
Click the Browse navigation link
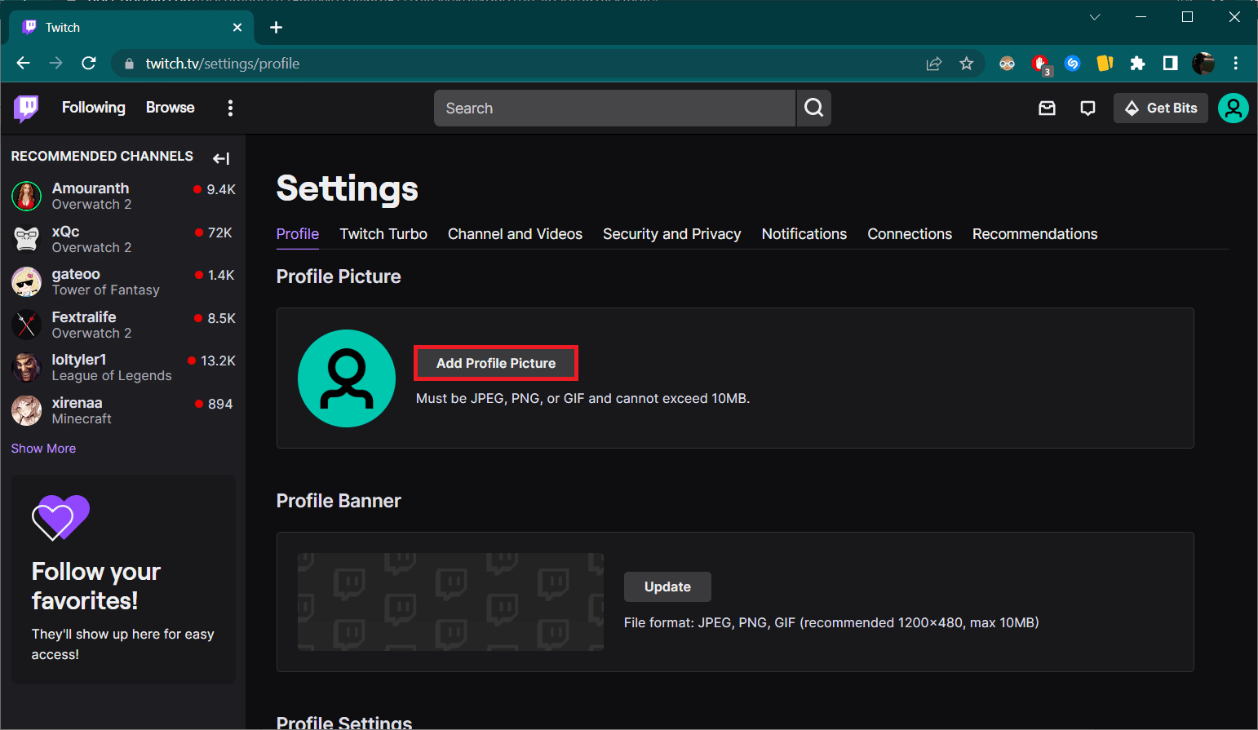click(x=171, y=108)
